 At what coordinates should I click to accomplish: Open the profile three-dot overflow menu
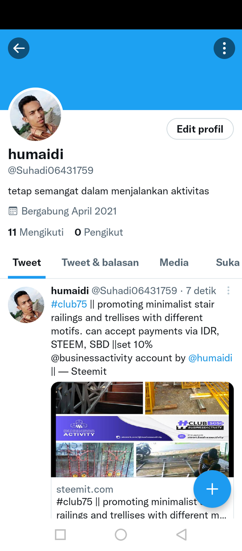tap(224, 48)
